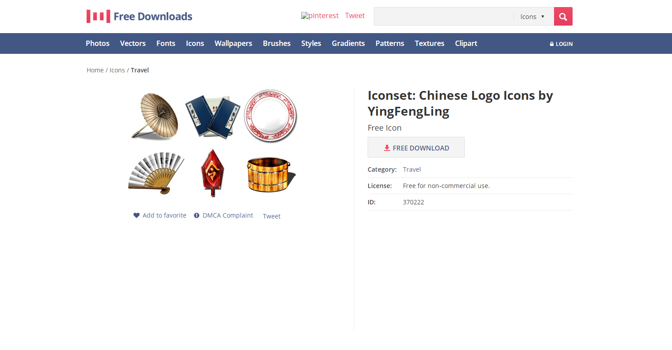Screen dimensions: 672x350
Task: Click inside the search input field
Action: click(444, 16)
